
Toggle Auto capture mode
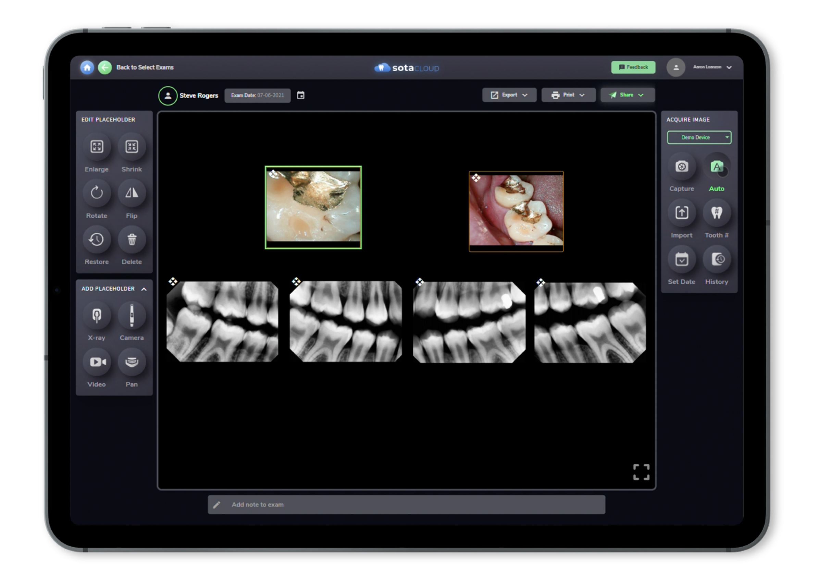coord(716,166)
